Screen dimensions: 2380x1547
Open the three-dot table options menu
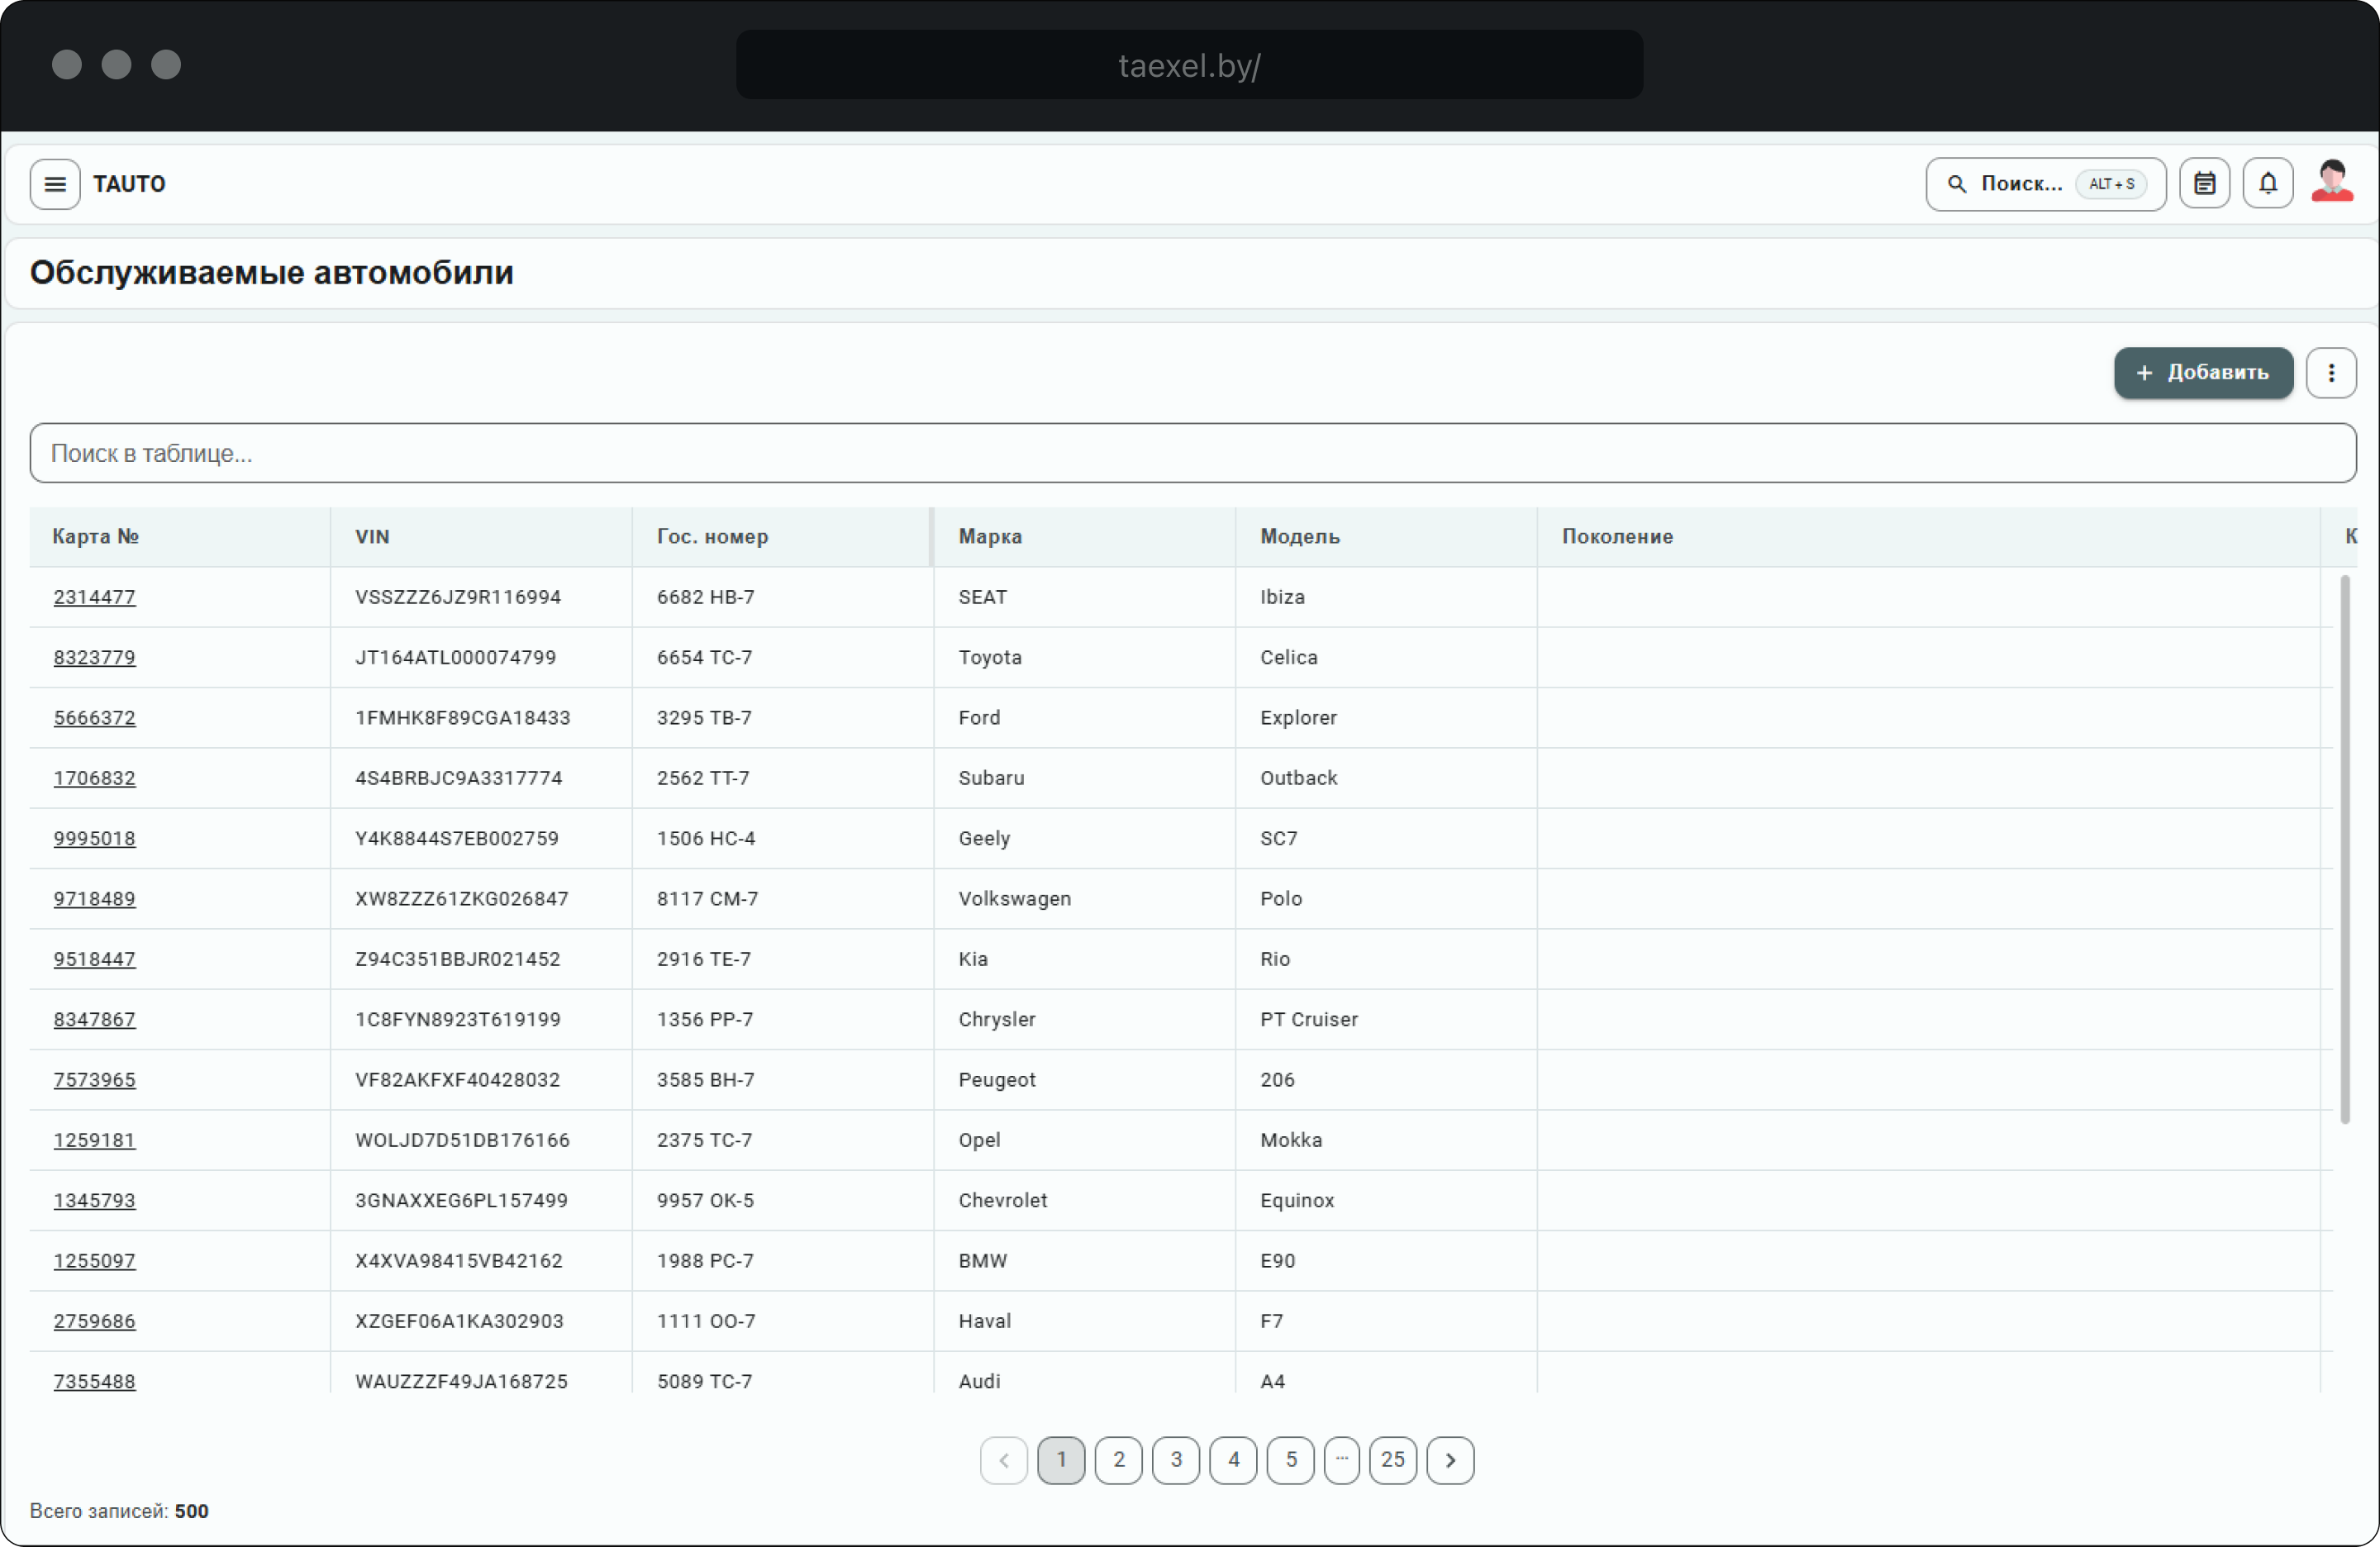(x=2331, y=373)
